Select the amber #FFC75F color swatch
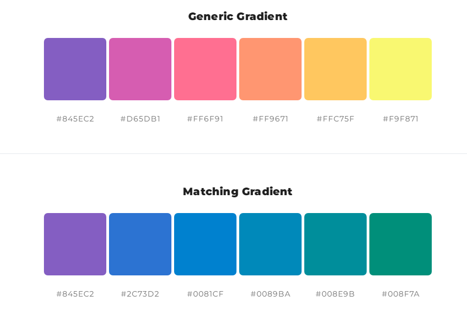This screenshot has height=309, width=467. click(335, 69)
